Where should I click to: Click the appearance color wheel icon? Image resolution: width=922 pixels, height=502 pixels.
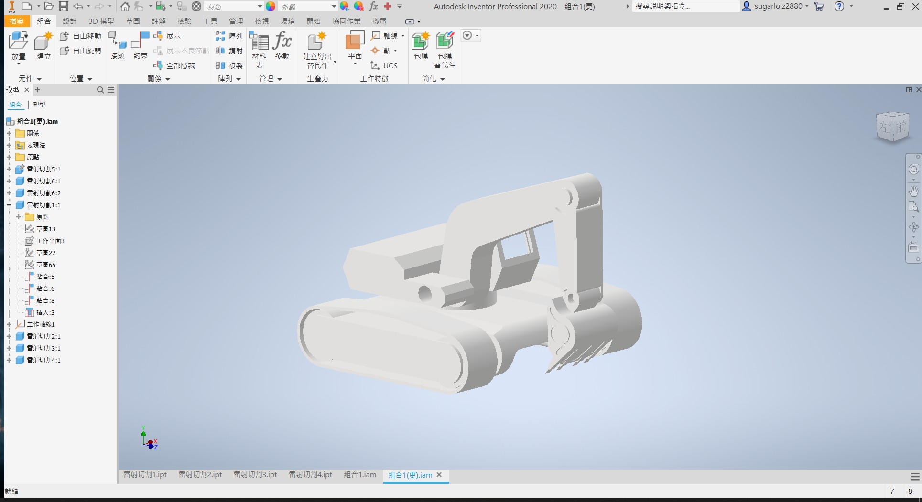pos(271,7)
